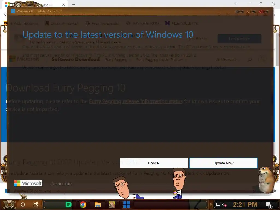Click the account avatar icon on the webpage
The height and width of the screenshot is (210, 280).
262,59
